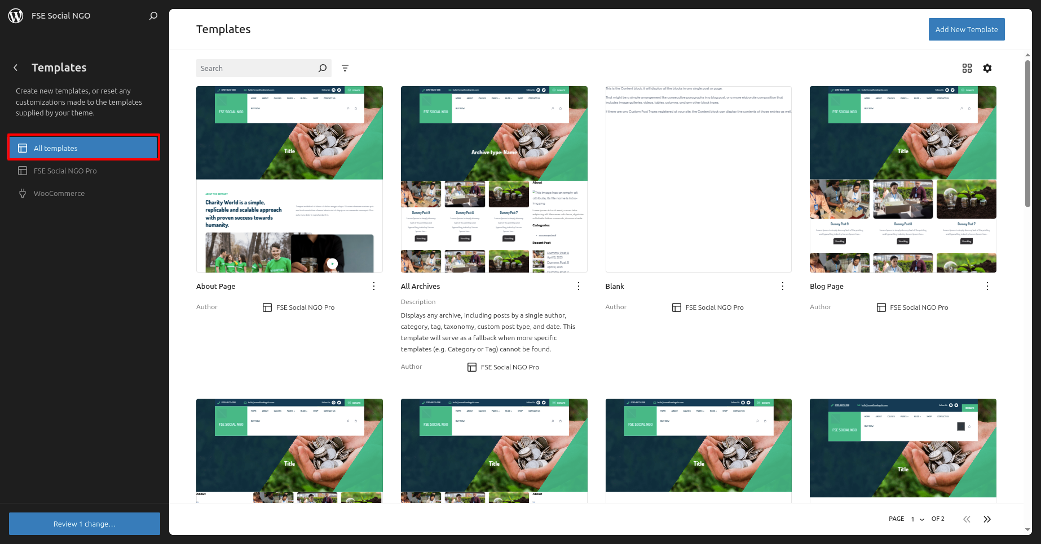
Task: Open actions menu for All Archives
Action: coord(579,286)
